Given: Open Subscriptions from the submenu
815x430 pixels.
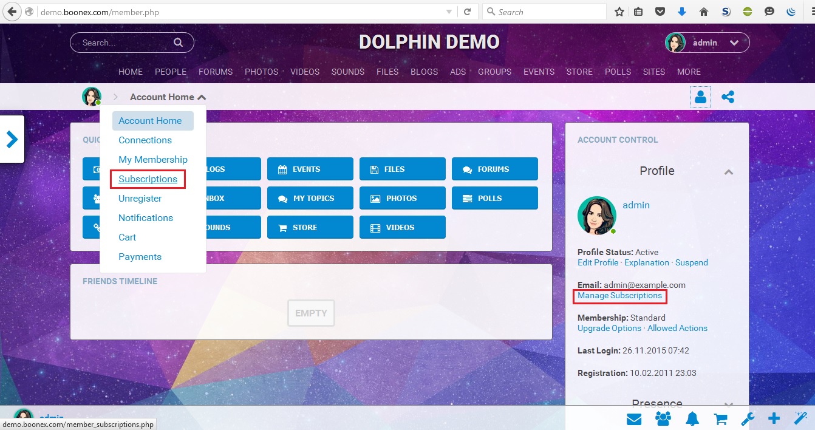Looking at the screenshot, I should 148,179.
